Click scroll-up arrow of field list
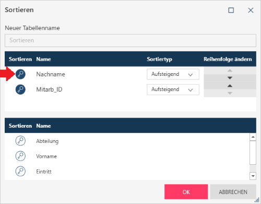Screen dimensions: 261x204 click(x=253, y=137)
